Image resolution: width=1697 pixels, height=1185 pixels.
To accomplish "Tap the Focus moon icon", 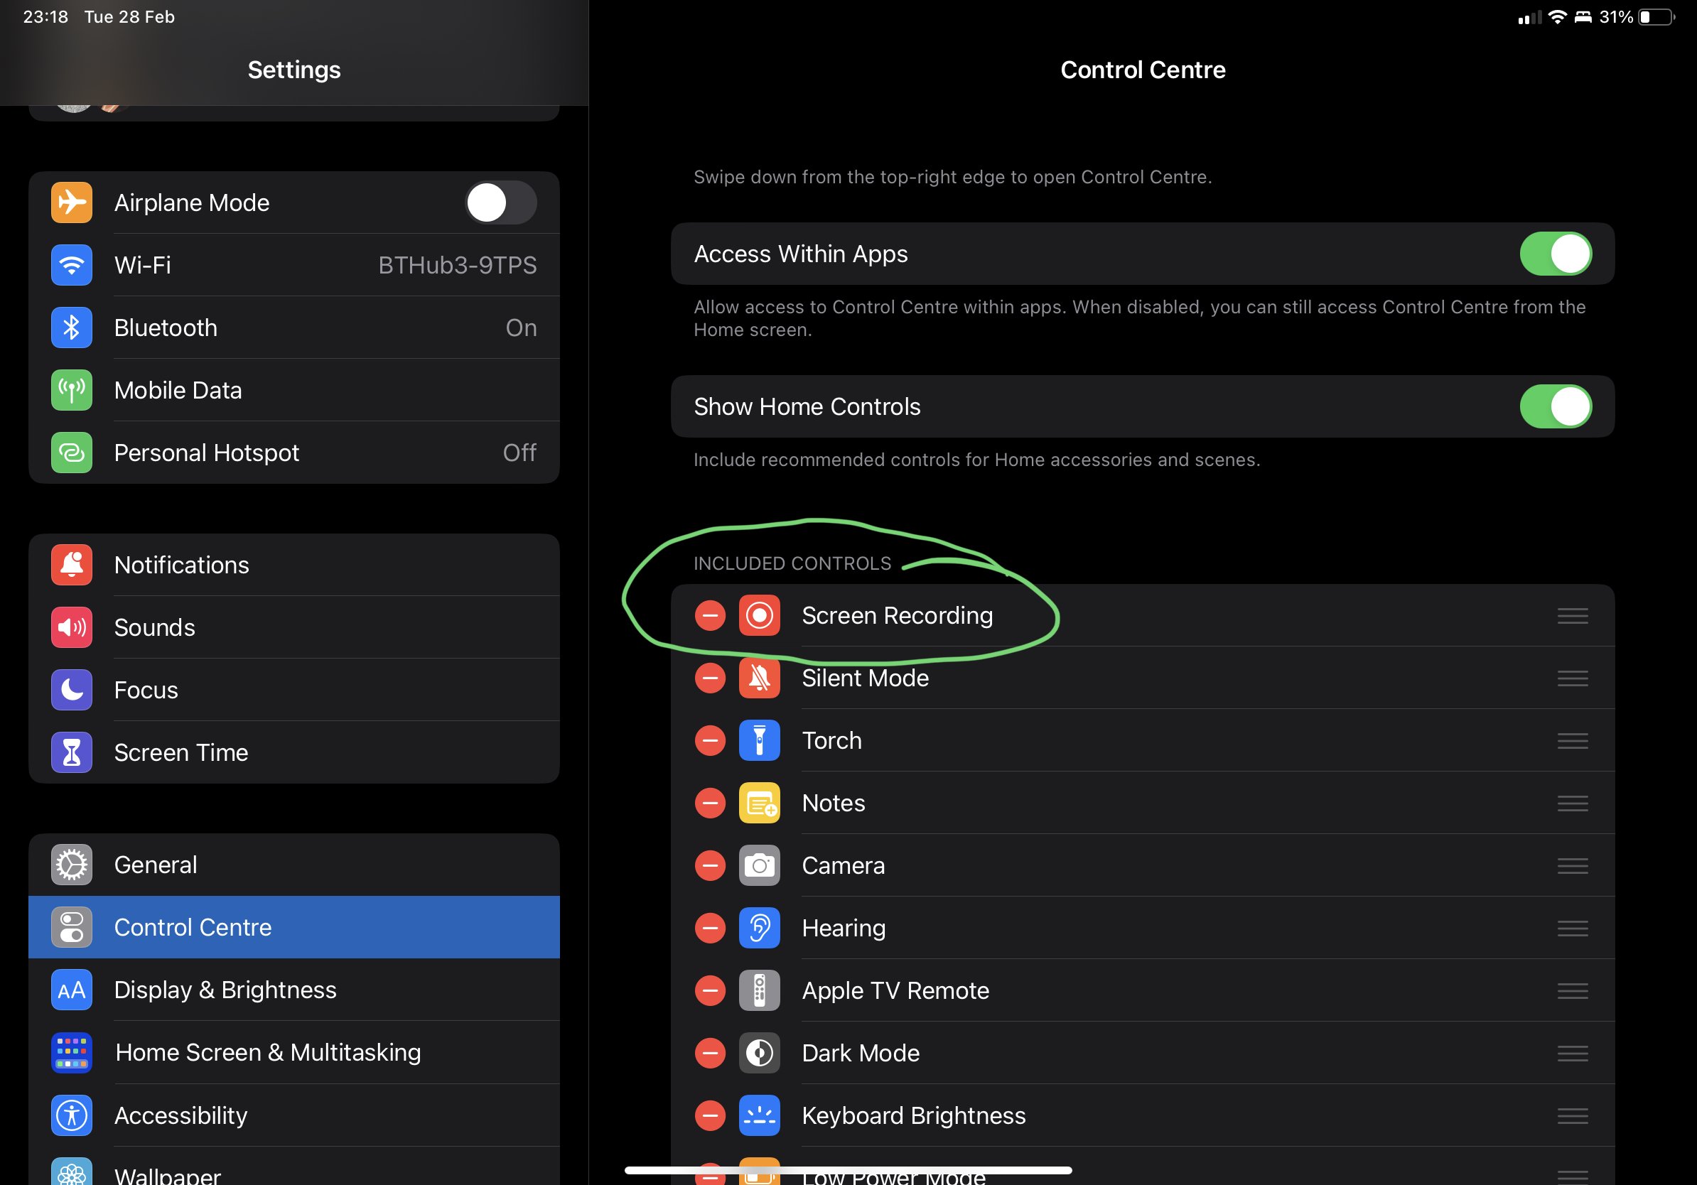I will [72, 690].
